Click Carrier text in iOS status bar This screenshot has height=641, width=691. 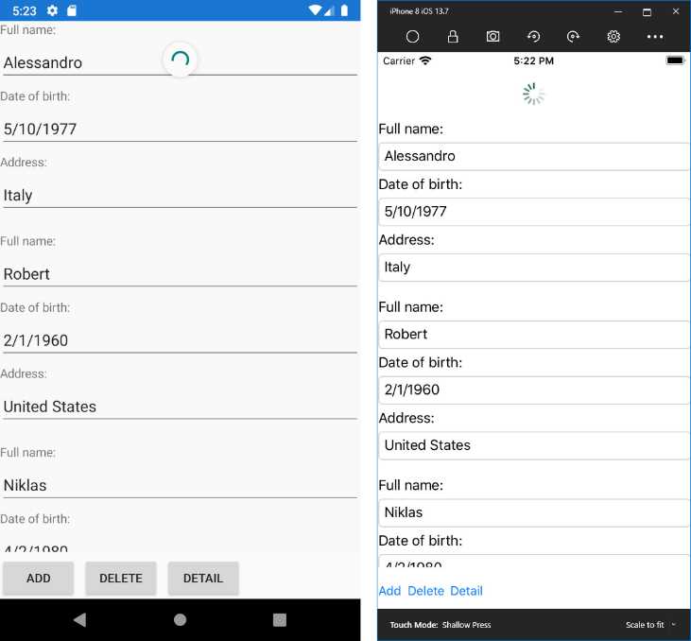click(x=399, y=61)
